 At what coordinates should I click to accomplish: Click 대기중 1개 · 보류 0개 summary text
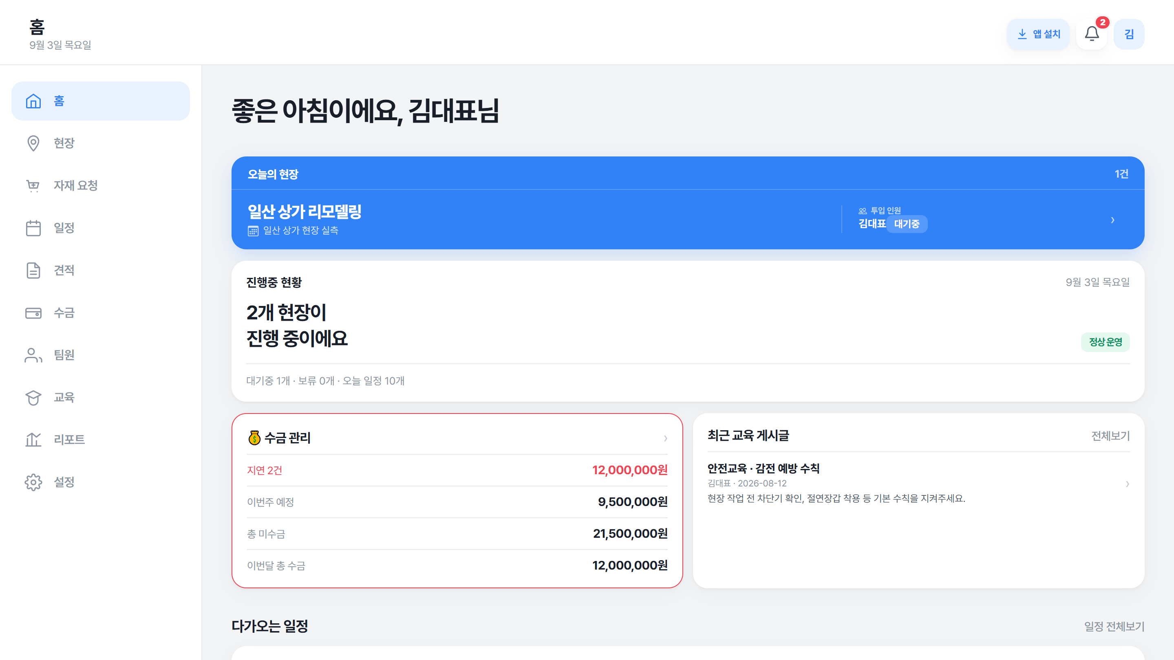click(325, 381)
